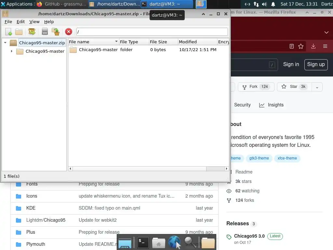Click the '62 watching' text on GitHub
This screenshot has height=250, width=333.
(247, 191)
